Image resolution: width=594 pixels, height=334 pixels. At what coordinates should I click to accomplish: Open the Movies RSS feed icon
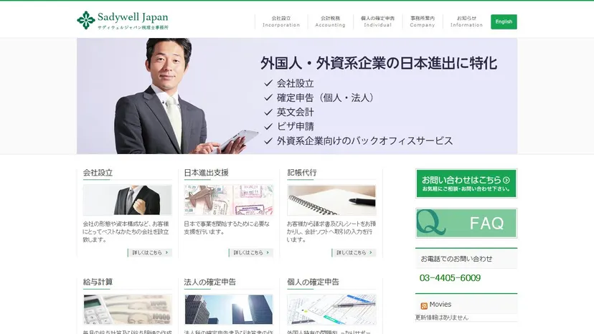tap(424, 305)
